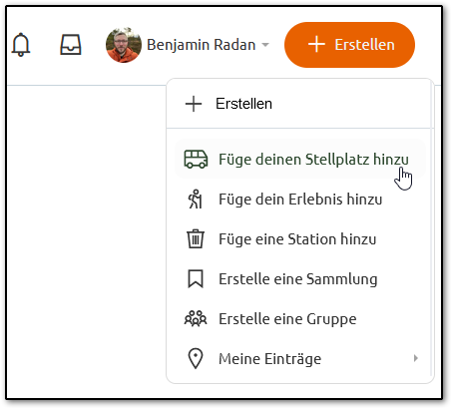The image size is (452, 409).
Task: Click the group of people icon
Action: pyautogui.click(x=196, y=318)
